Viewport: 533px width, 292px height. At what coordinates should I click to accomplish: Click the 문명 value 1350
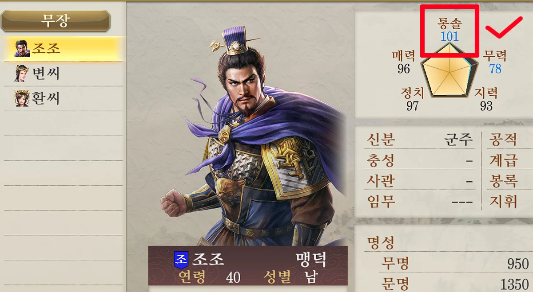click(x=514, y=284)
